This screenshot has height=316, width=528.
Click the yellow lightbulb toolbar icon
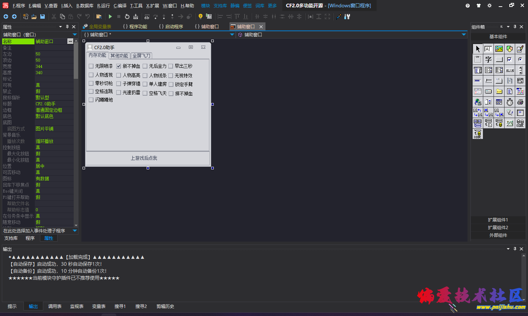200,16
